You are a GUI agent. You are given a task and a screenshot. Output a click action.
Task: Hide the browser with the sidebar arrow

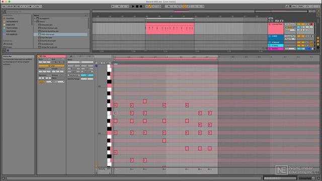point(4,12)
